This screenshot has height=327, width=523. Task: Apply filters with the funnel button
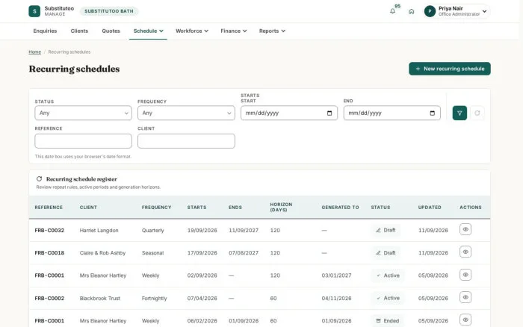[459, 113]
